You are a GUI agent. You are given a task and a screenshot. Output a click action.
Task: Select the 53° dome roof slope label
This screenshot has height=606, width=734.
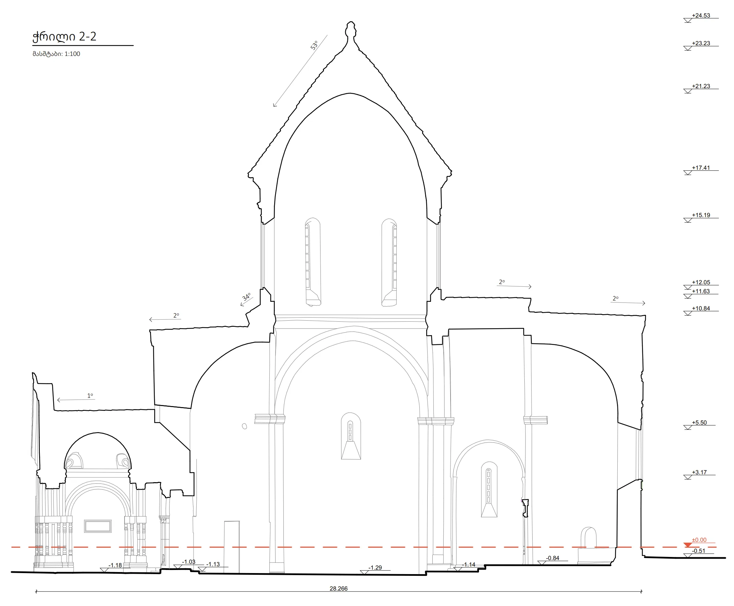314,45
